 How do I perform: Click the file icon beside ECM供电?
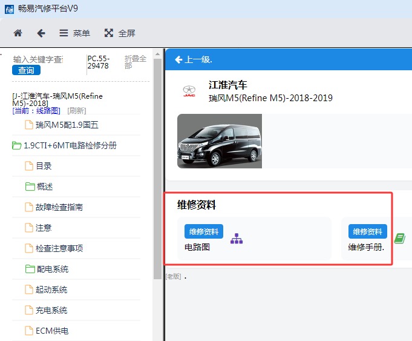29,331
